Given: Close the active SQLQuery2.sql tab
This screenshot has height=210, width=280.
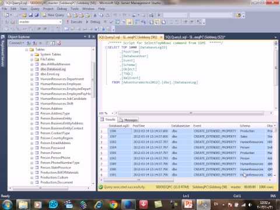Looking at the screenshot, I should tap(161, 37).
